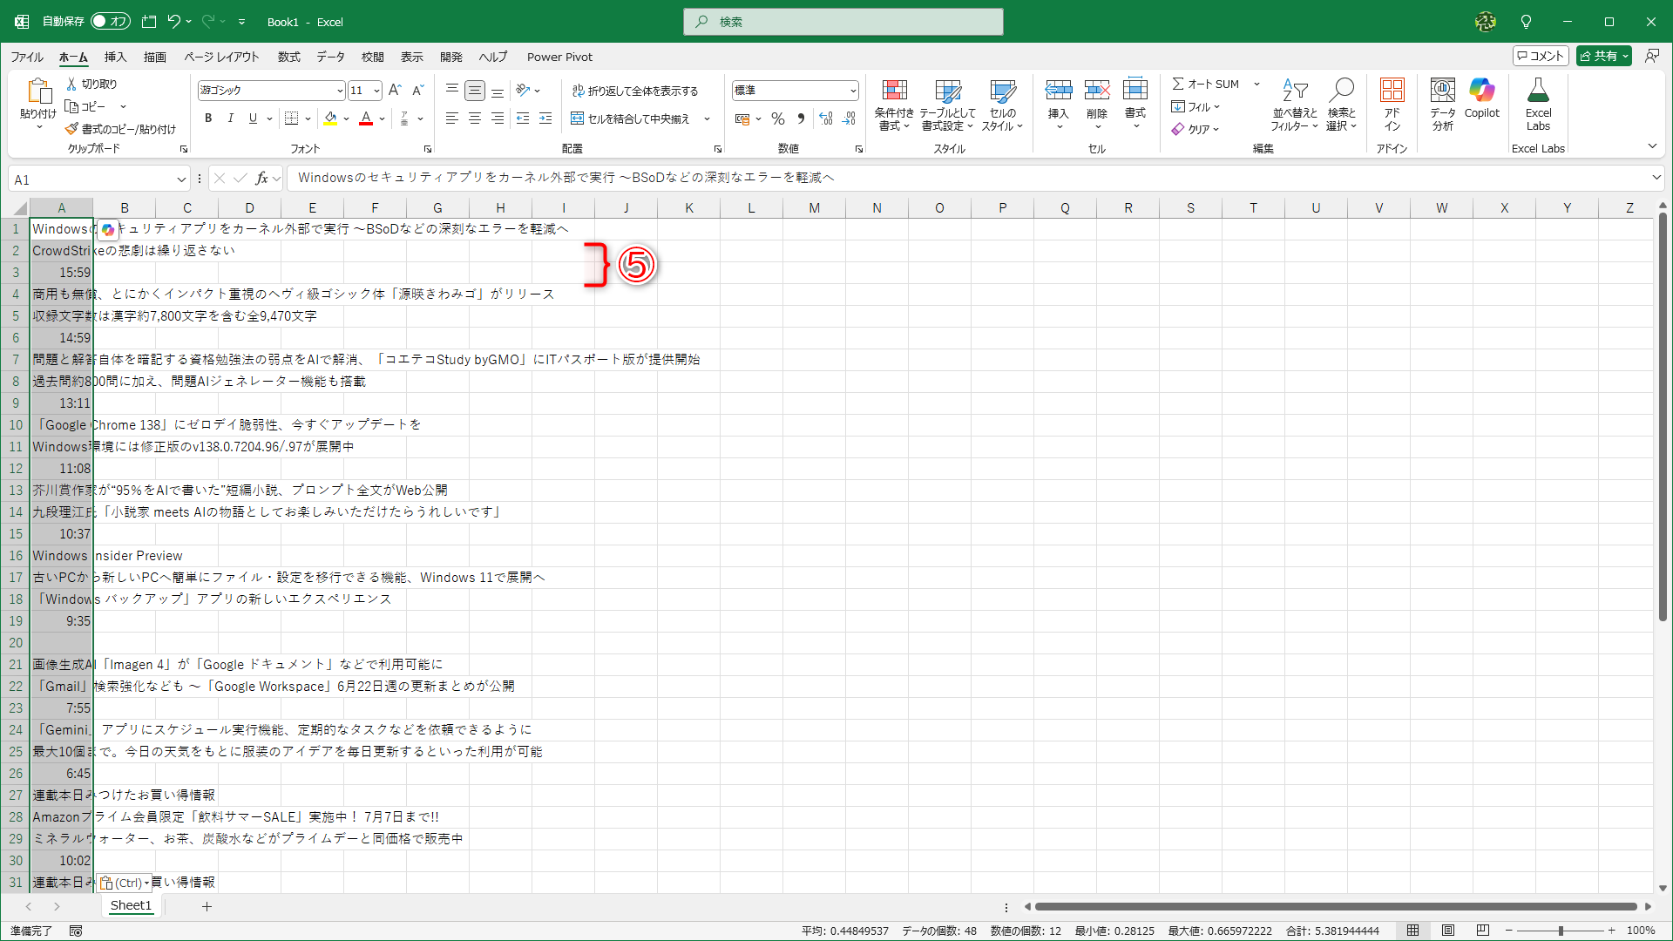
Task: Toggle wrap text (折り返して全体を表示する)
Action: 635,91
